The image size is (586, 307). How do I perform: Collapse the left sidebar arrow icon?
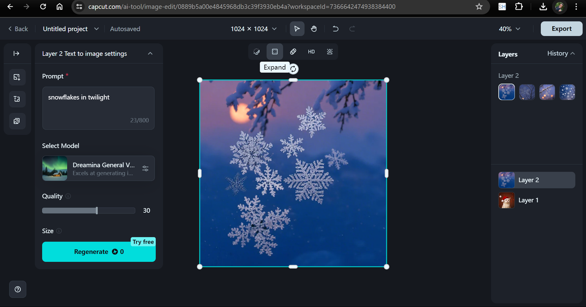pyautogui.click(x=17, y=54)
